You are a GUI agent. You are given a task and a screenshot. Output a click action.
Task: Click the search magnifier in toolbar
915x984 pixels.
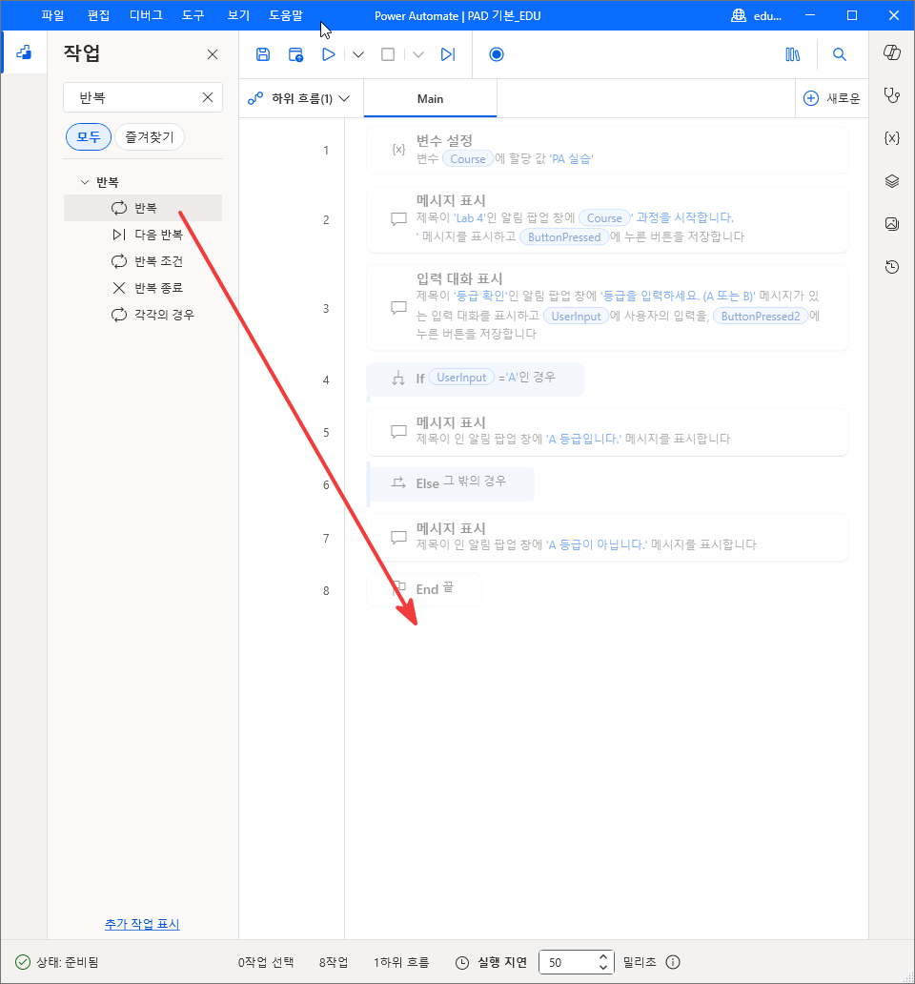tap(839, 54)
